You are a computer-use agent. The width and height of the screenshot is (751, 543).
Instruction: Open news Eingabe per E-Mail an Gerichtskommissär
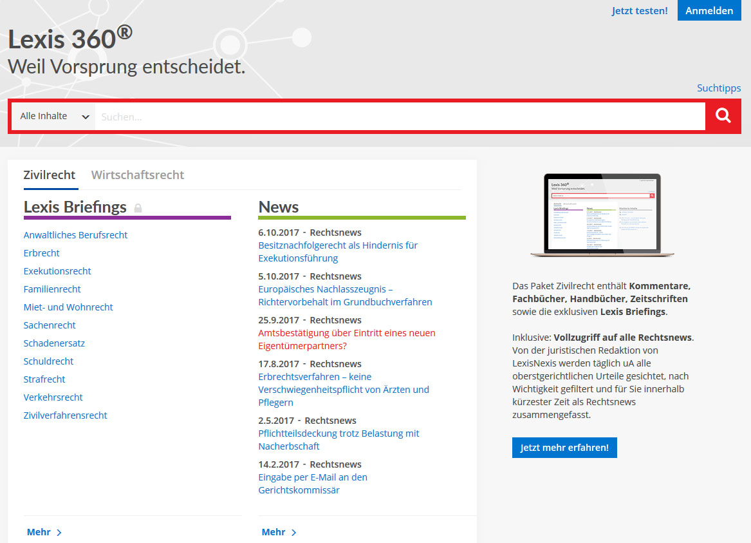click(313, 484)
